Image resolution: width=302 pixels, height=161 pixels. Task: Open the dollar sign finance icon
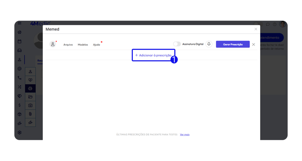19,105
